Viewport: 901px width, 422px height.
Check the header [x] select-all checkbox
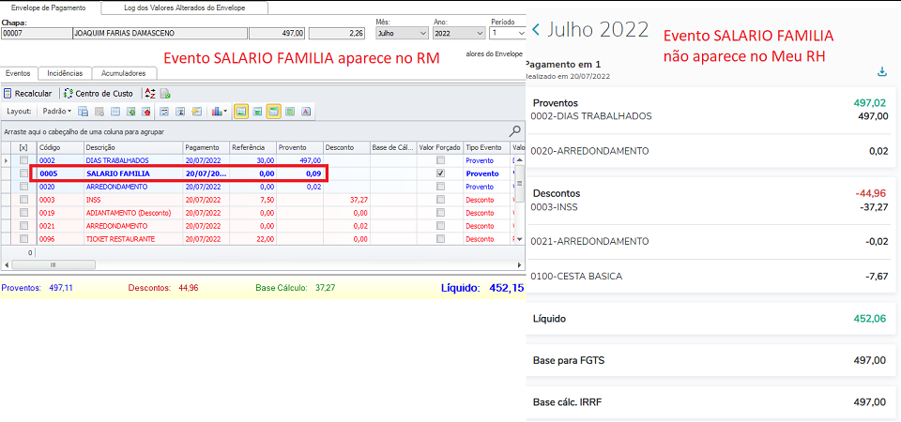click(x=23, y=147)
